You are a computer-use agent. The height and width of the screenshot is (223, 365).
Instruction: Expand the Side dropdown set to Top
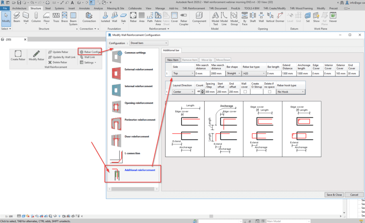tap(183, 73)
